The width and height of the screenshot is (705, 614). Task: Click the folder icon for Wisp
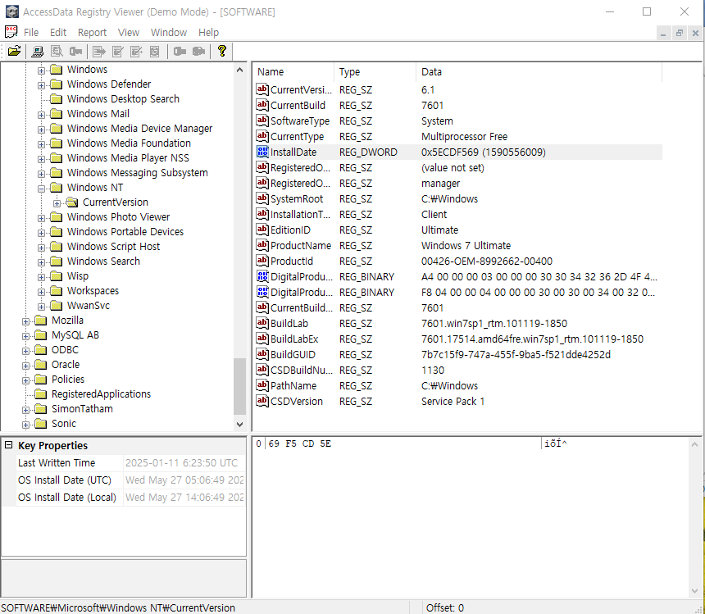(57, 276)
